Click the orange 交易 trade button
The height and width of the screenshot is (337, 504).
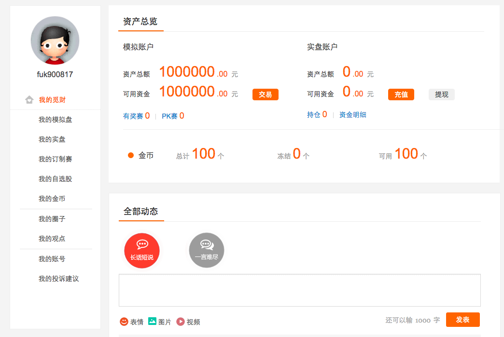coord(265,94)
